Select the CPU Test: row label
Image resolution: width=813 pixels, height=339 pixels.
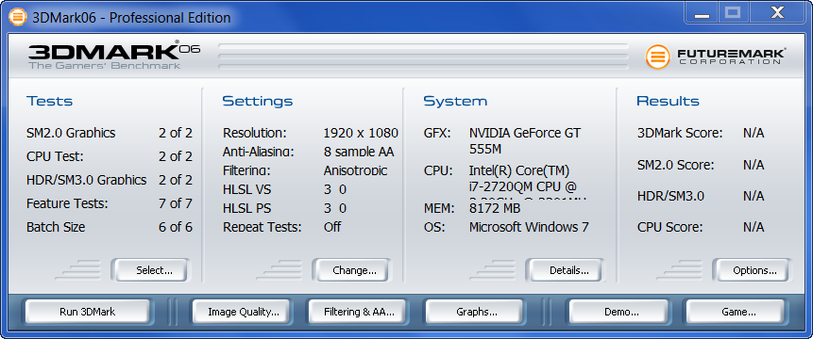pyautogui.click(x=55, y=156)
